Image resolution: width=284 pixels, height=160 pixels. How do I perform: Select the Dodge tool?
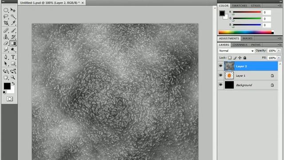13,49
